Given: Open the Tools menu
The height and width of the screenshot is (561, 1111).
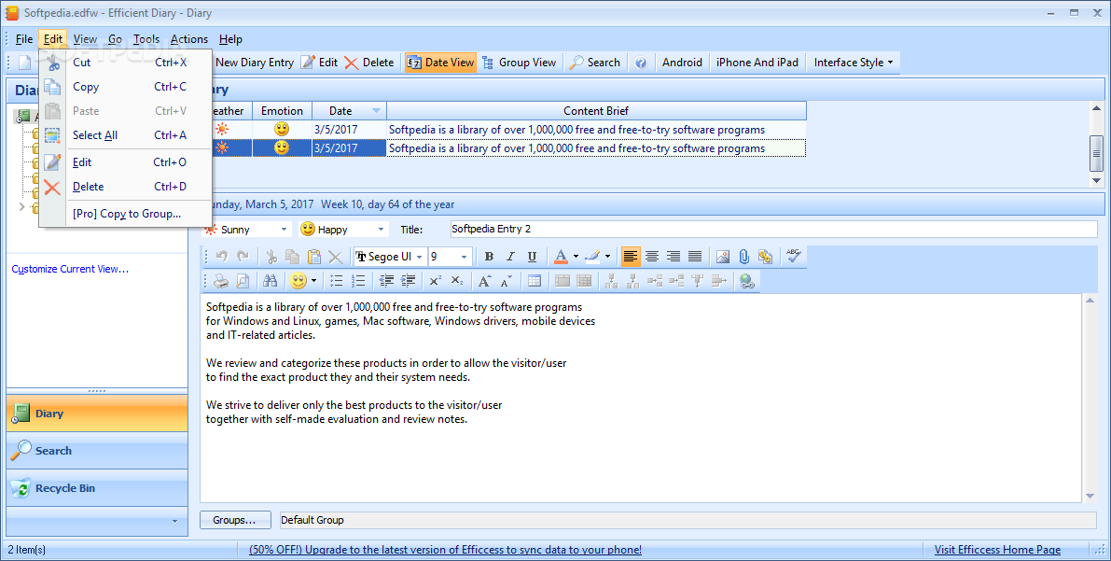Looking at the screenshot, I should pos(146,39).
